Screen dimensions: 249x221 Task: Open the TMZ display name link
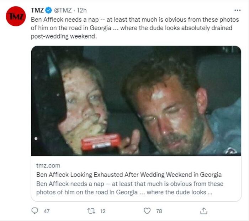coord(37,10)
